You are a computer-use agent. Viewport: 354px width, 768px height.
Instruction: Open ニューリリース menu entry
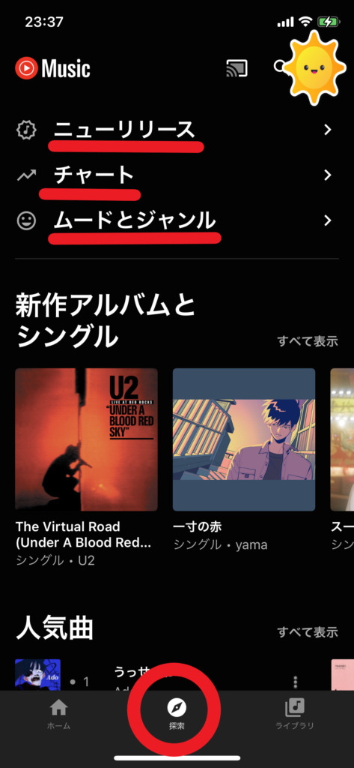(x=177, y=130)
